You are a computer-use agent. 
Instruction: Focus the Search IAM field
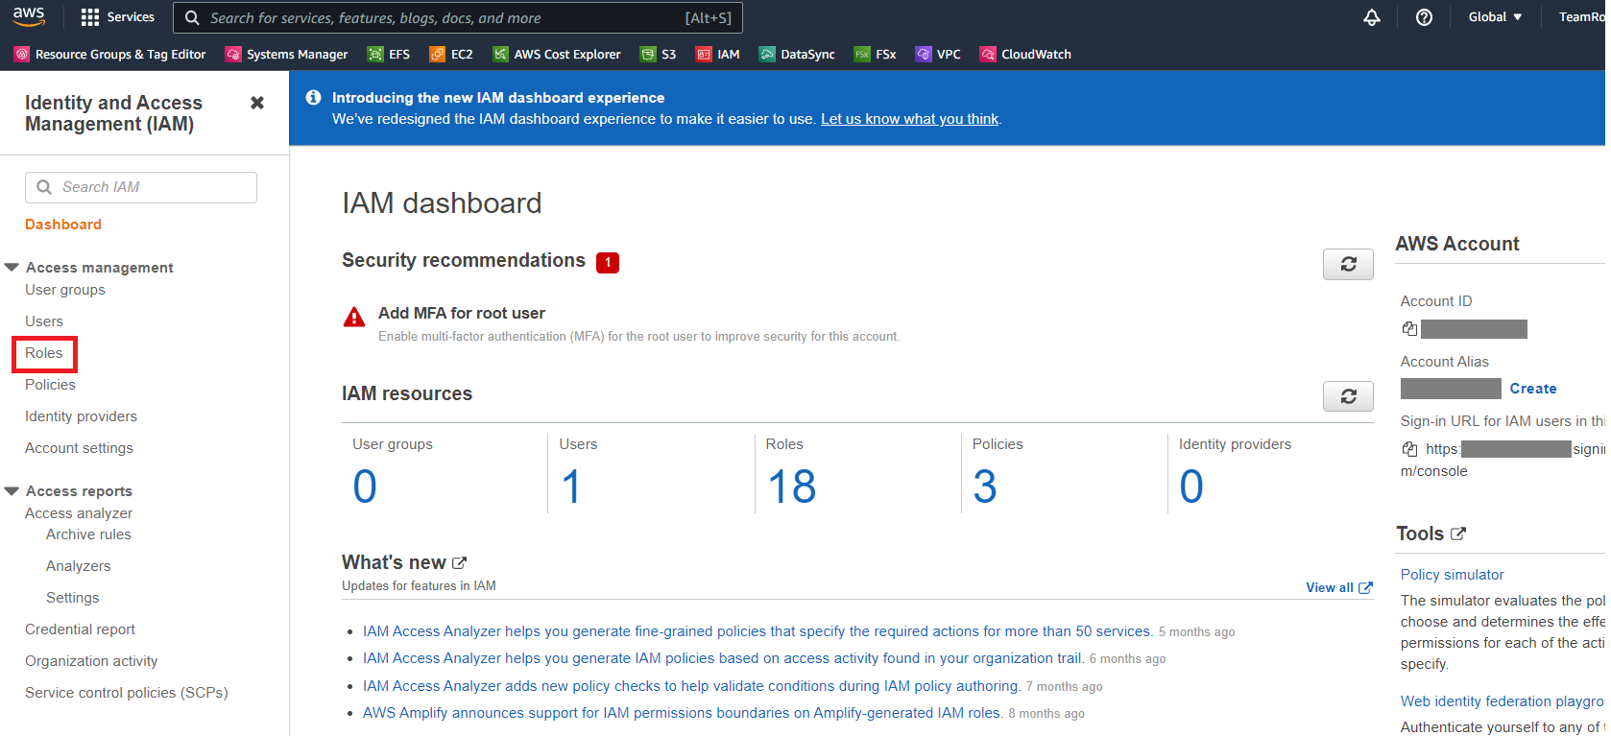tap(141, 187)
